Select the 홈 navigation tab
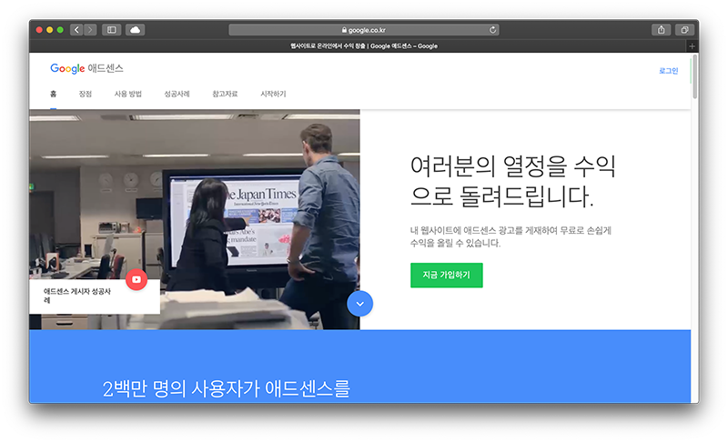This screenshot has width=728, height=442. (54, 95)
